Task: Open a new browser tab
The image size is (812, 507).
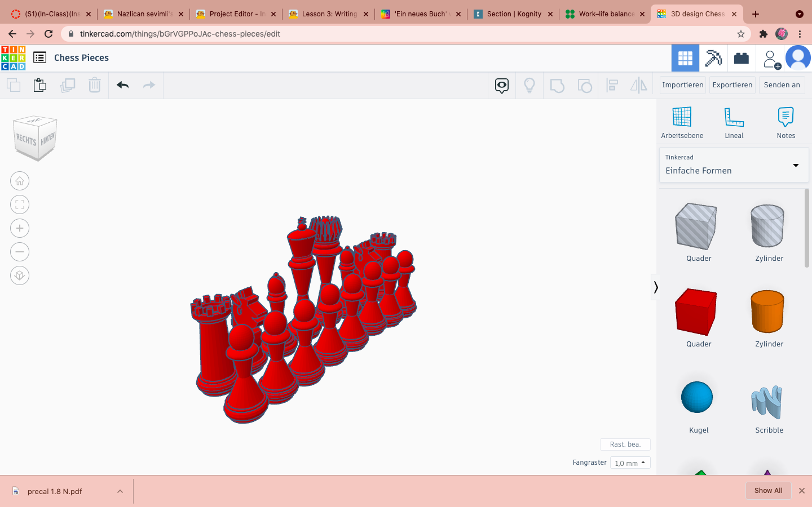Action: (756, 14)
